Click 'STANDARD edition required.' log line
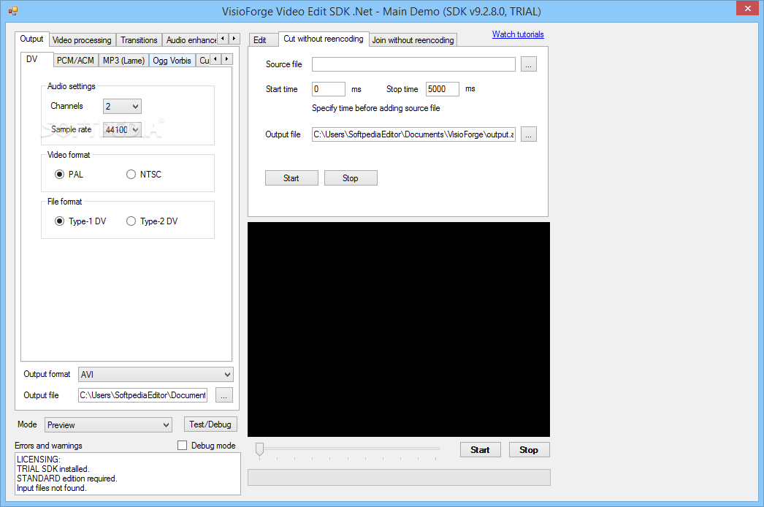764x507 pixels. [66, 479]
